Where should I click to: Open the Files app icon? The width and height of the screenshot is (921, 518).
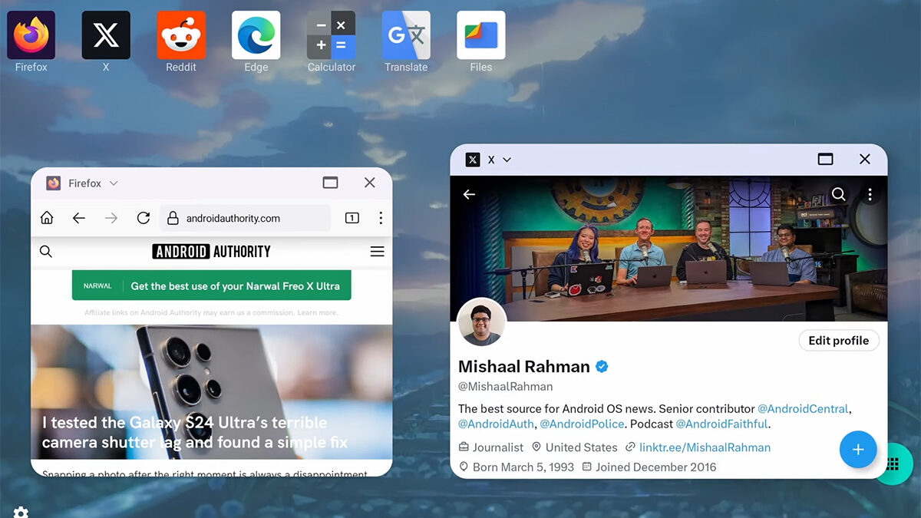(x=481, y=35)
